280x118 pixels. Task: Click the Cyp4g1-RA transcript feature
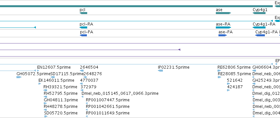(x=259, y=27)
